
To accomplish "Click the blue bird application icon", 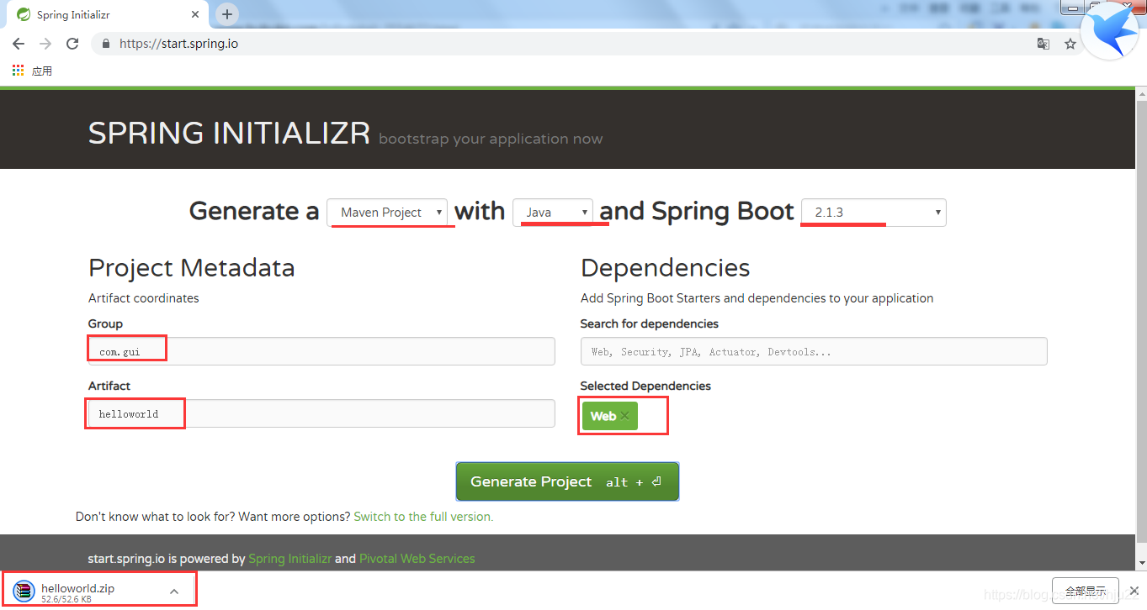I will click(x=1109, y=32).
